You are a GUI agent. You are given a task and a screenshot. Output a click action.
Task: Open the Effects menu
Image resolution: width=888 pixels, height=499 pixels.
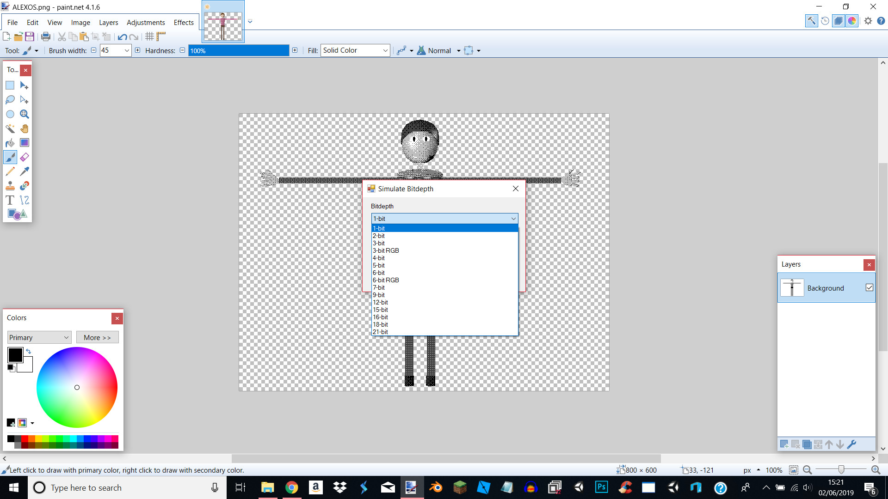[x=184, y=22]
